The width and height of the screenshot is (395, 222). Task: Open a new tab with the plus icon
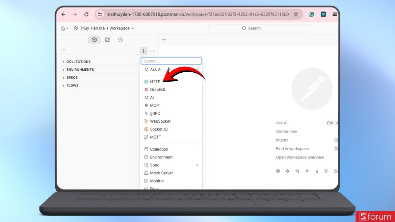(164, 40)
